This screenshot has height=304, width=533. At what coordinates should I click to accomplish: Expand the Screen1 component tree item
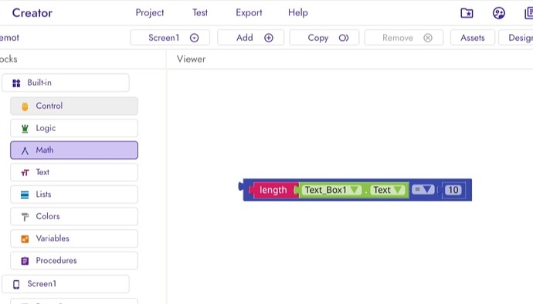click(66, 284)
